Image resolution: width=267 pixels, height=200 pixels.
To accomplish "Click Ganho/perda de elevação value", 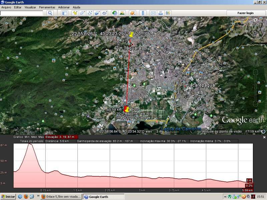I will (105, 141).
